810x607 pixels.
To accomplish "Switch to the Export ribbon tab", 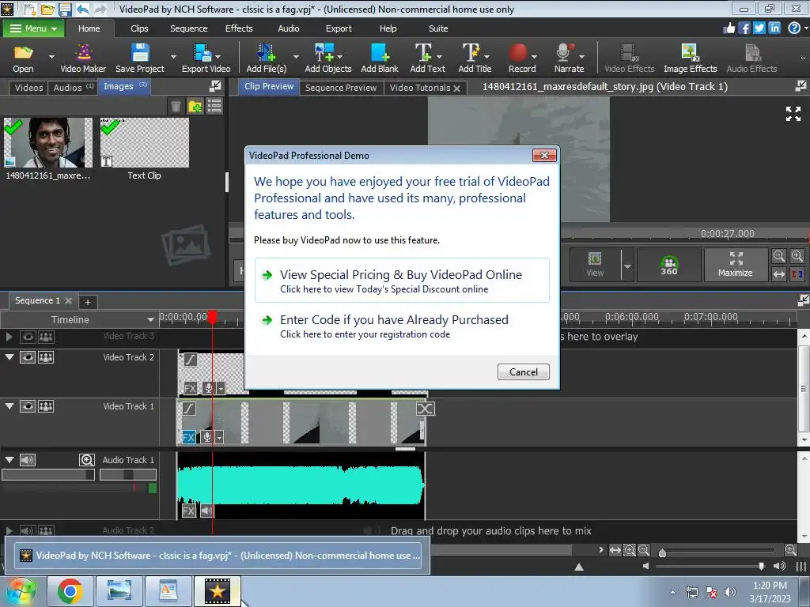I will tap(339, 28).
